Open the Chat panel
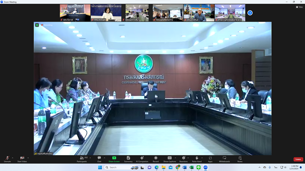This screenshot has height=171, width=305. (99, 159)
